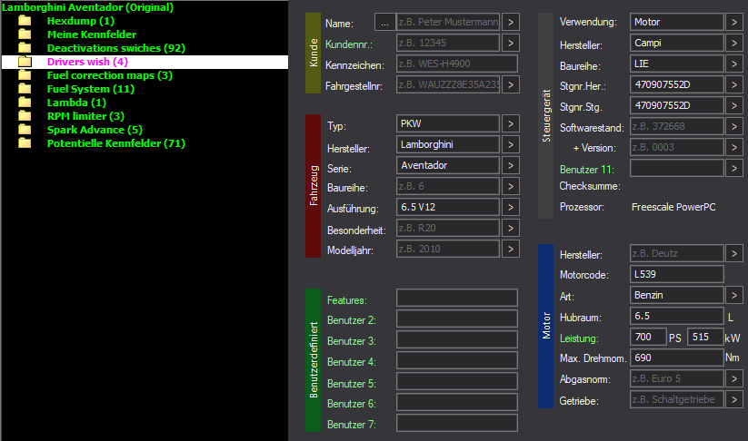
Task: Click the Benutzer 11 green label
Action: coord(586,170)
